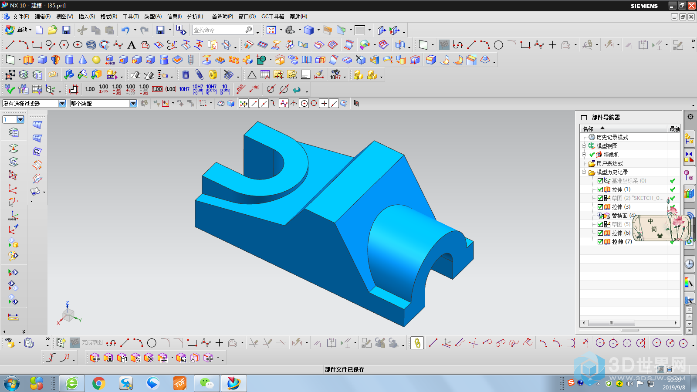Click the binoculars 10H7 search icon
This screenshot has height=392, width=697.
(335, 75)
